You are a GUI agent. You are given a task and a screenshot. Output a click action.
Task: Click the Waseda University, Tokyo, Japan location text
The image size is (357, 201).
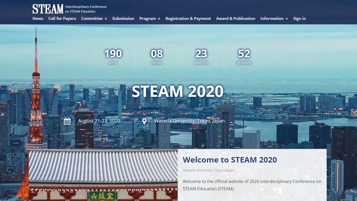click(x=189, y=121)
